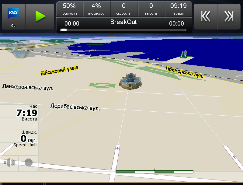
Task: Open the iGo navigation app button
Action: [x=13, y=17]
